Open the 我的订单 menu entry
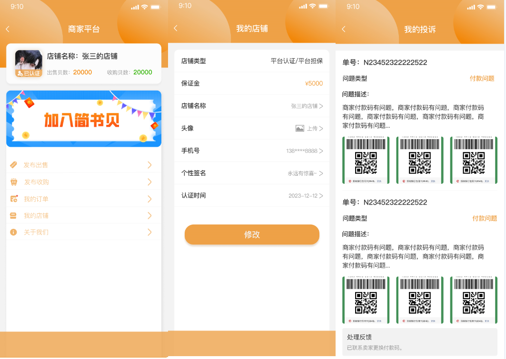This screenshot has width=506, height=359. coord(84,198)
